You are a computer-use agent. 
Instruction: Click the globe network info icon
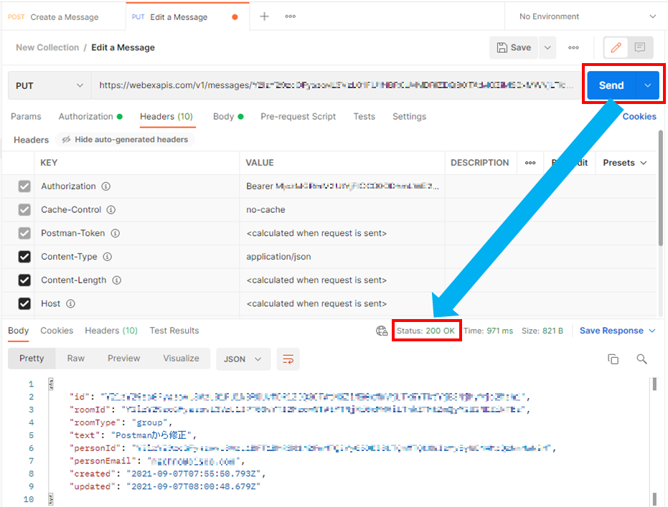click(x=382, y=331)
